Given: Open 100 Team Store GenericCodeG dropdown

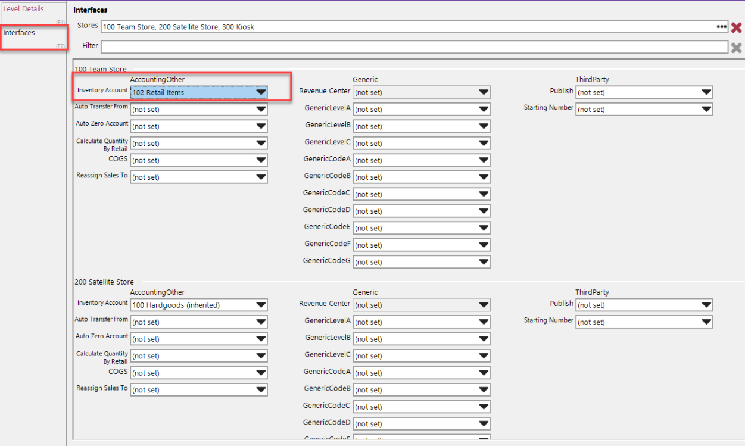Looking at the screenshot, I should (422, 262).
